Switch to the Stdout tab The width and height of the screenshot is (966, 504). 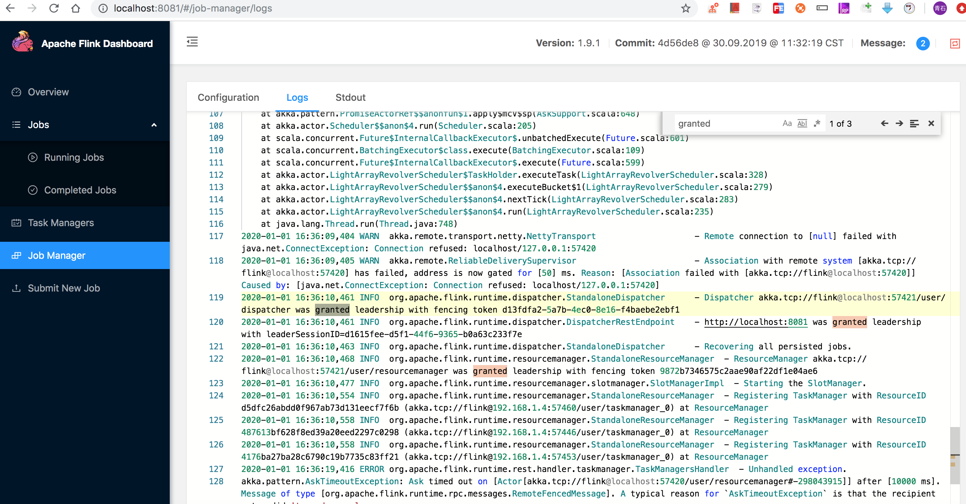pos(350,97)
